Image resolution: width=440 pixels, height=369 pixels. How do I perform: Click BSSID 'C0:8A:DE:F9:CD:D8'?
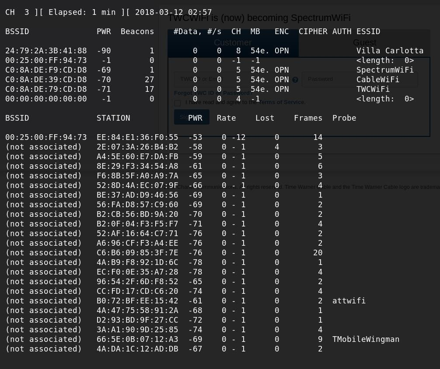pyautogui.click(x=46, y=70)
